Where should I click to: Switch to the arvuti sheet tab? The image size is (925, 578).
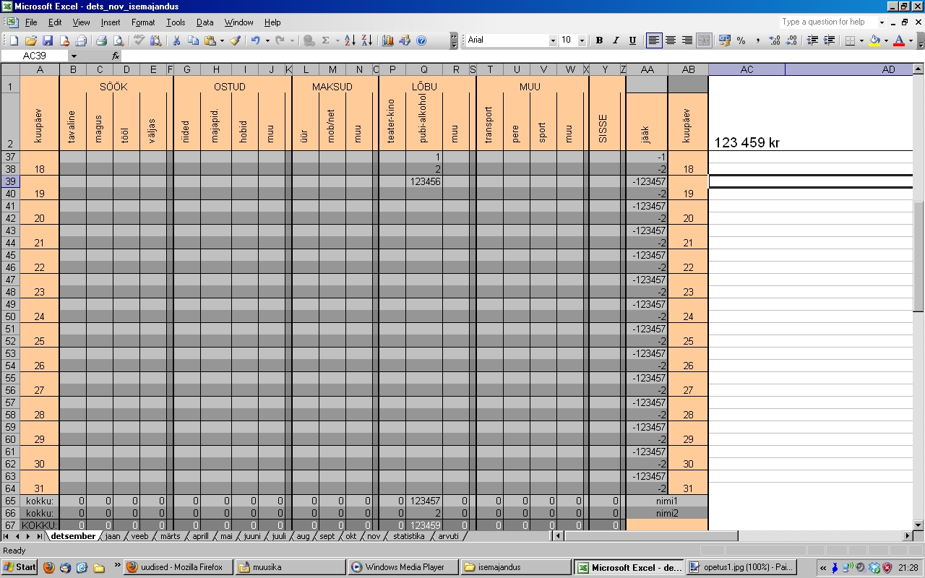click(x=448, y=536)
